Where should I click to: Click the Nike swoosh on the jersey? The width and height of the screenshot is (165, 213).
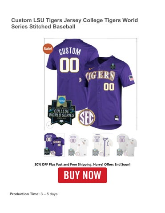point(92,68)
